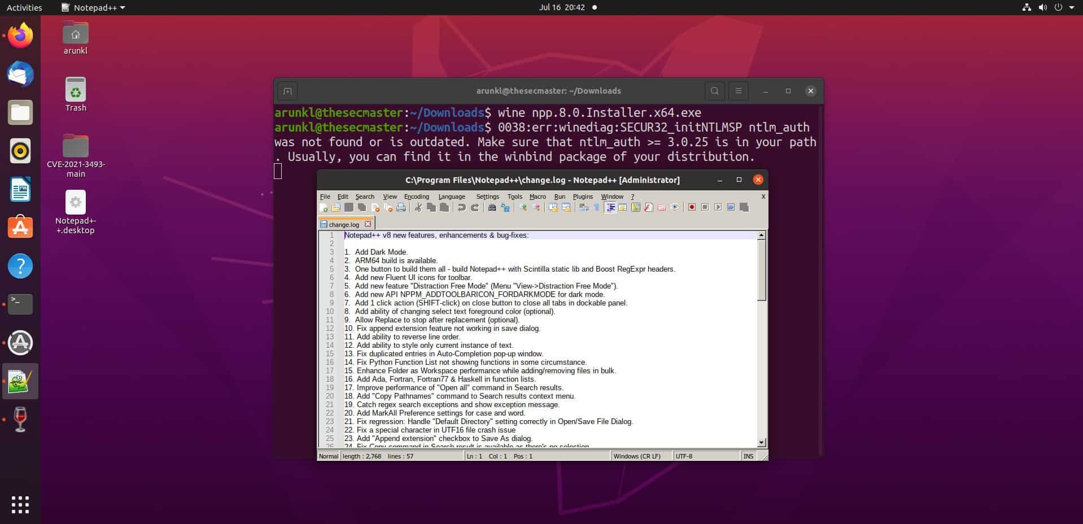The height and width of the screenshot is (524, 1083).
Task: Toggle the Indent Guide toolbar button
Action: point(610,208)
